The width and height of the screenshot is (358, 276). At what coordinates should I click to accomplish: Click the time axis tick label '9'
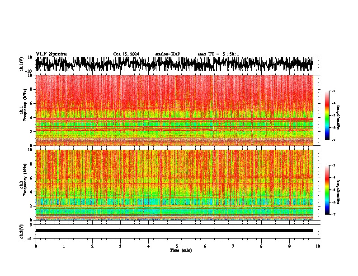pyautogui.click(x=289, y=246)
